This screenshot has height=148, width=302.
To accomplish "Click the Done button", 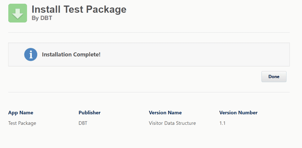I will 274,77.
